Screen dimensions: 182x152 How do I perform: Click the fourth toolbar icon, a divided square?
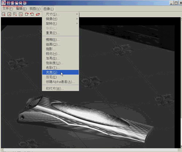click(21, 14)
